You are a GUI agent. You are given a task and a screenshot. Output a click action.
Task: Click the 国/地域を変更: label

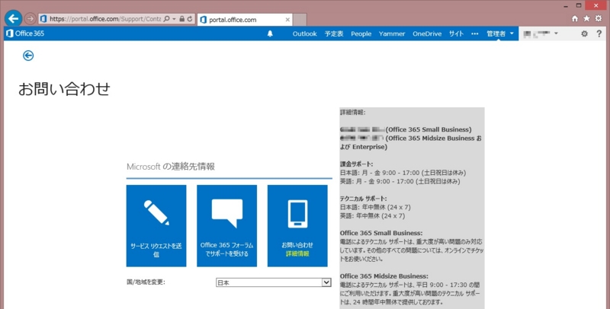(x=146, y=282)
